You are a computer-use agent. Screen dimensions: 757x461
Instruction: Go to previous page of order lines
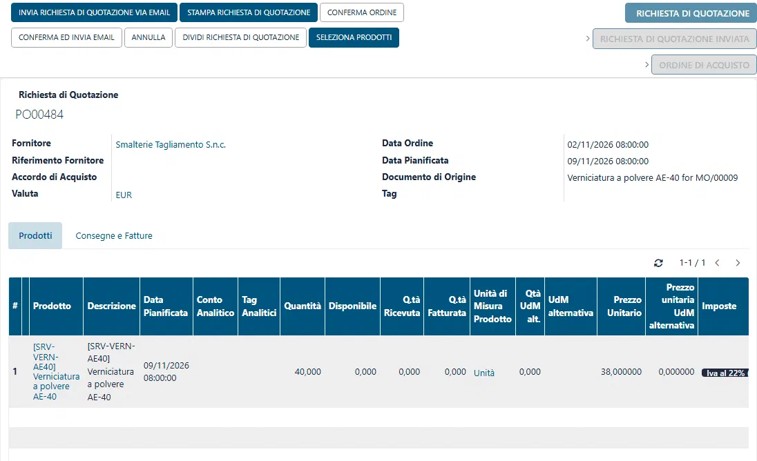pyautogui.click(x=718, y=263)
